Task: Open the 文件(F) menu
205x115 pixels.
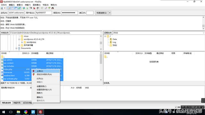Action: [x=4, y=5]
